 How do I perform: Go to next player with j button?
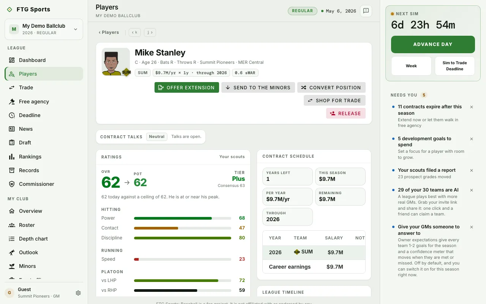point(150,32)
